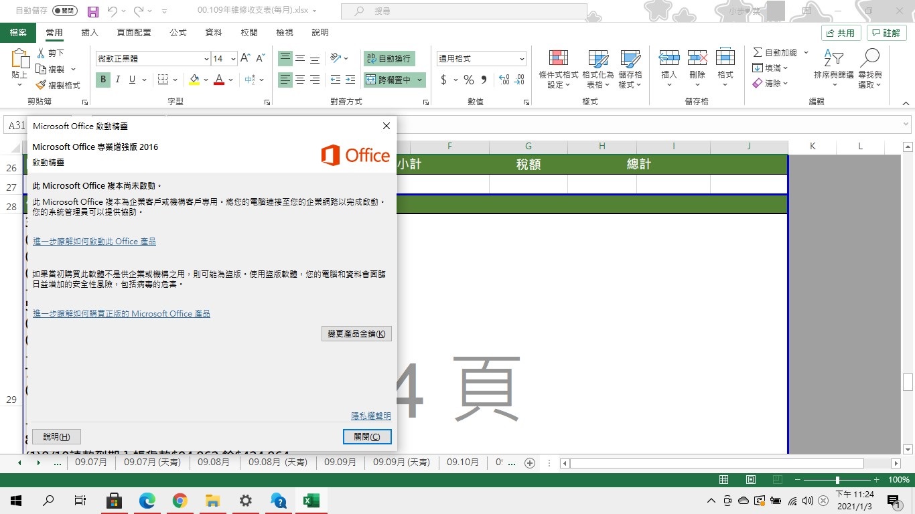Toggle center horizontal alignment

[x=300, y=80]
